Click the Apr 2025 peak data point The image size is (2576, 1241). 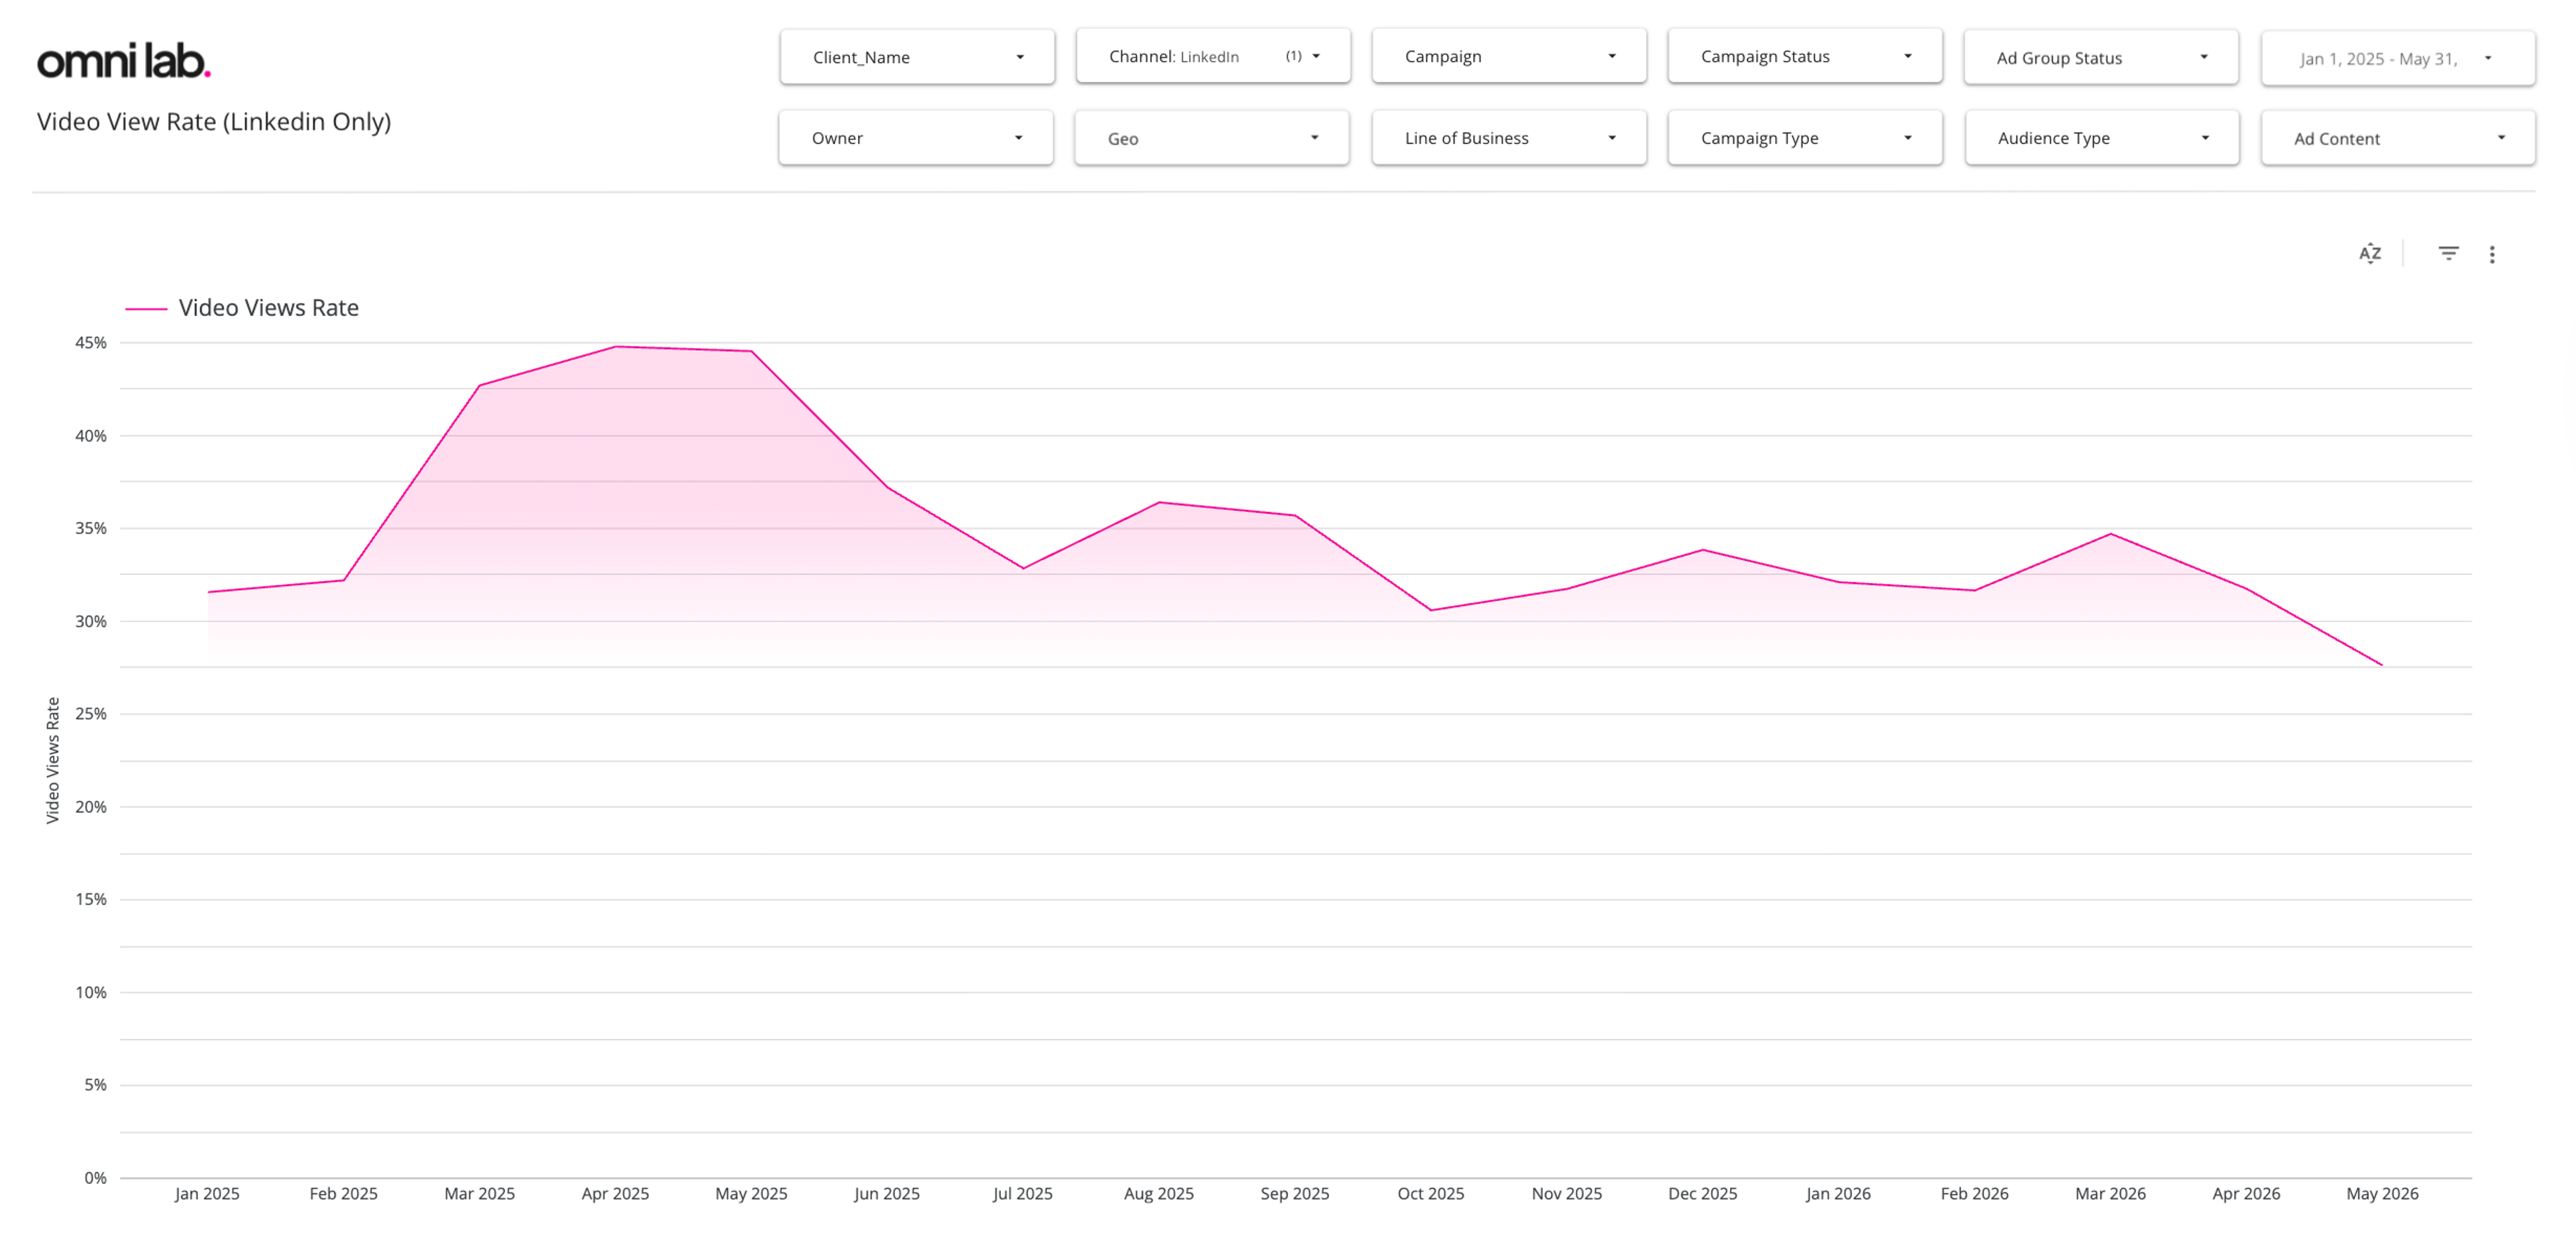pos(616,347)
